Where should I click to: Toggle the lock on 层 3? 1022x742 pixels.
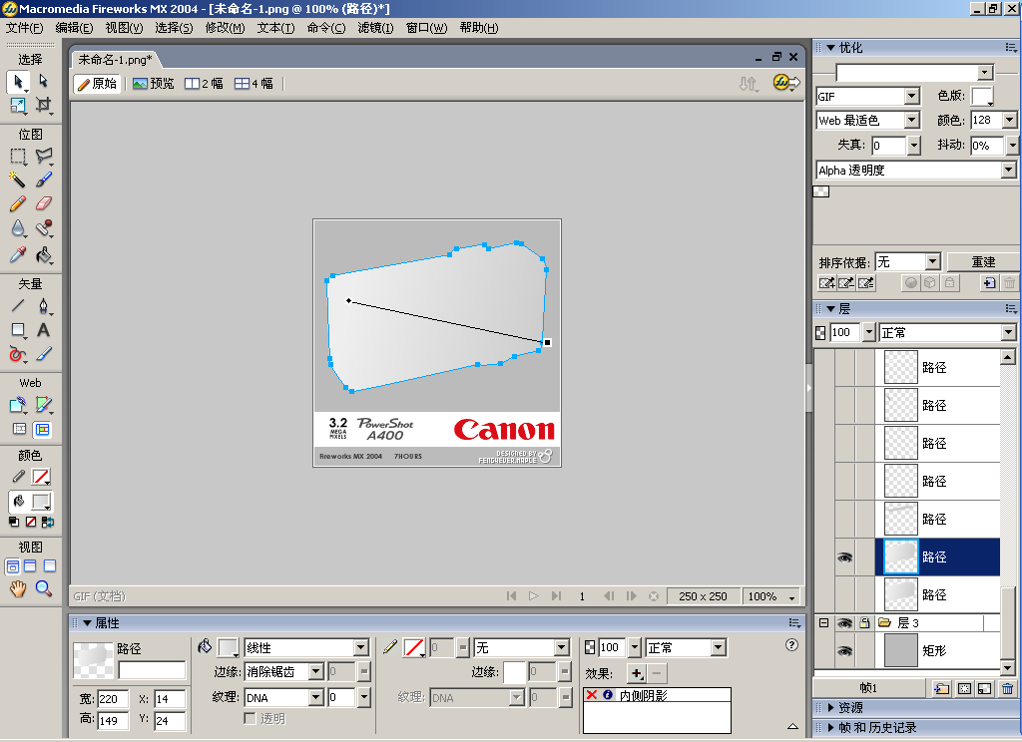[x=865, y=622]
